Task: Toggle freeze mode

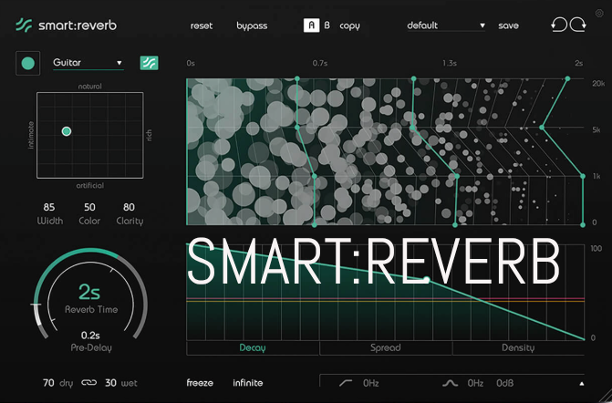Action: [200, 383]
